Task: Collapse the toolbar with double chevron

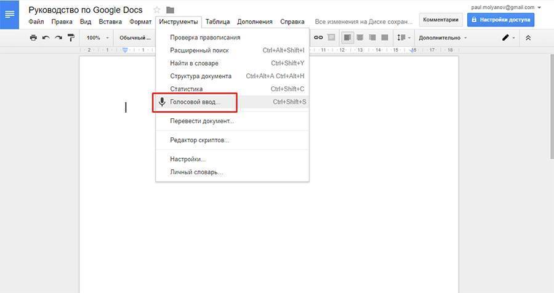Action: [x=528, y=38]
